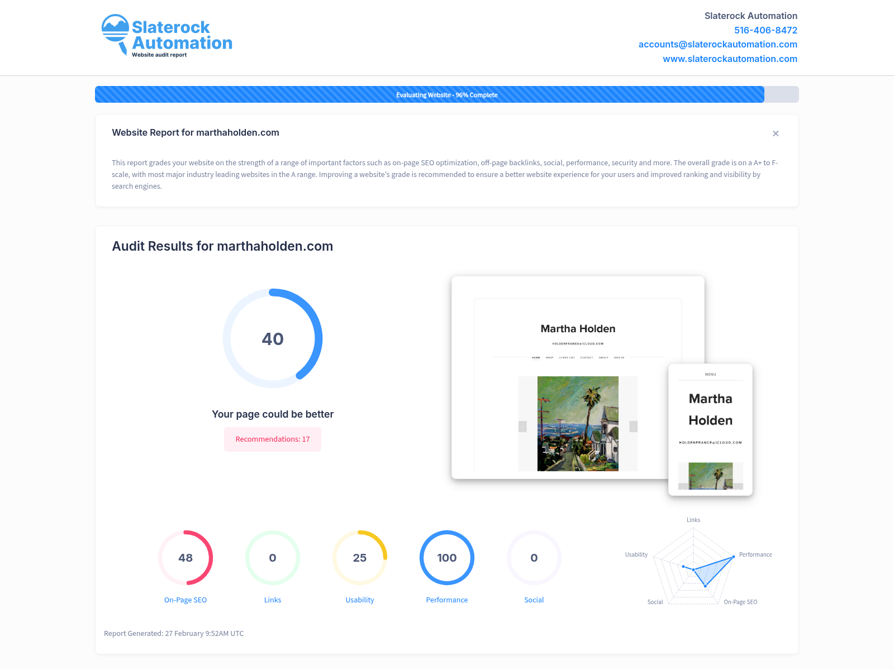Click the Usability score gauge 25
The height and width of the screenshot is (670, 894).
(x=360, y=558)
